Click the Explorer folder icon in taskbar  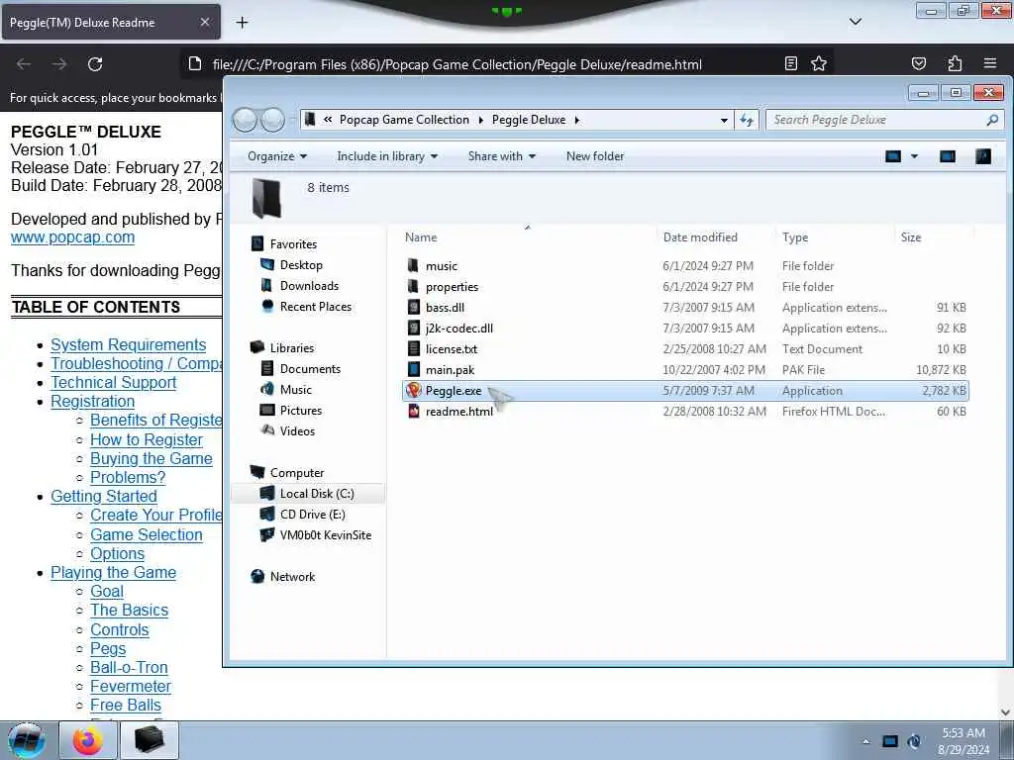(150, 740)
